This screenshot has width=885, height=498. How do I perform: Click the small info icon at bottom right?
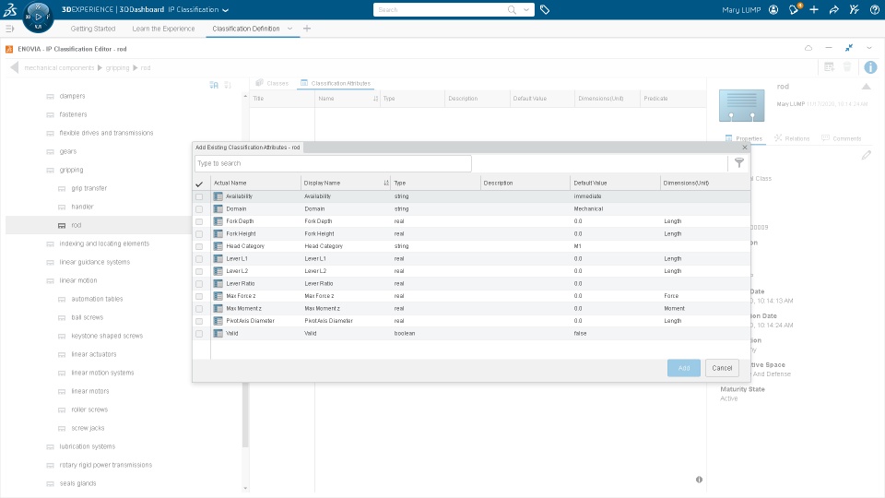pos(700,480)
